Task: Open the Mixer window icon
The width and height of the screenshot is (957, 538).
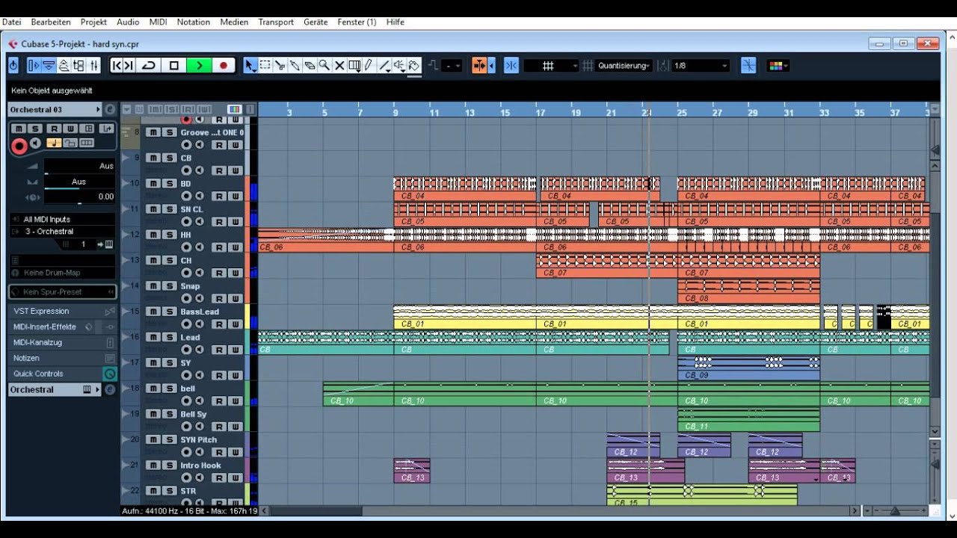Action: click(x=93, y=66)
